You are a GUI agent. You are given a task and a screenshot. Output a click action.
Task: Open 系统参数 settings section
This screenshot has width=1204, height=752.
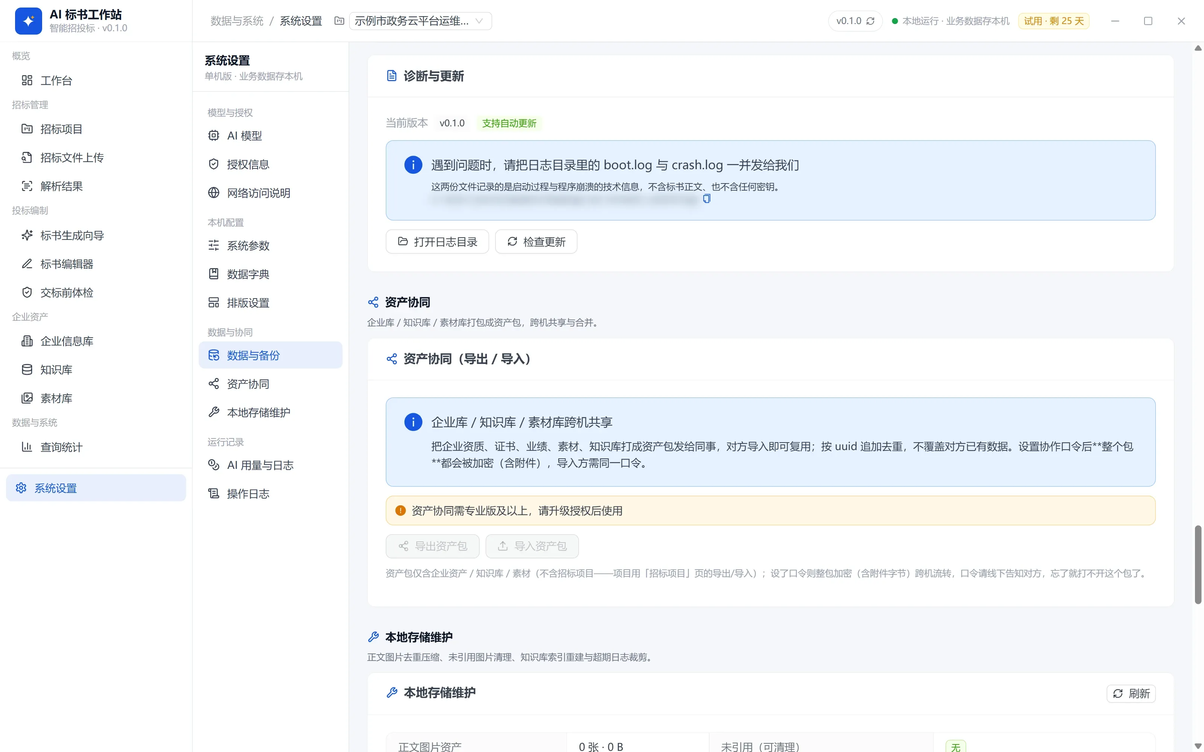[x=270, y=246]
